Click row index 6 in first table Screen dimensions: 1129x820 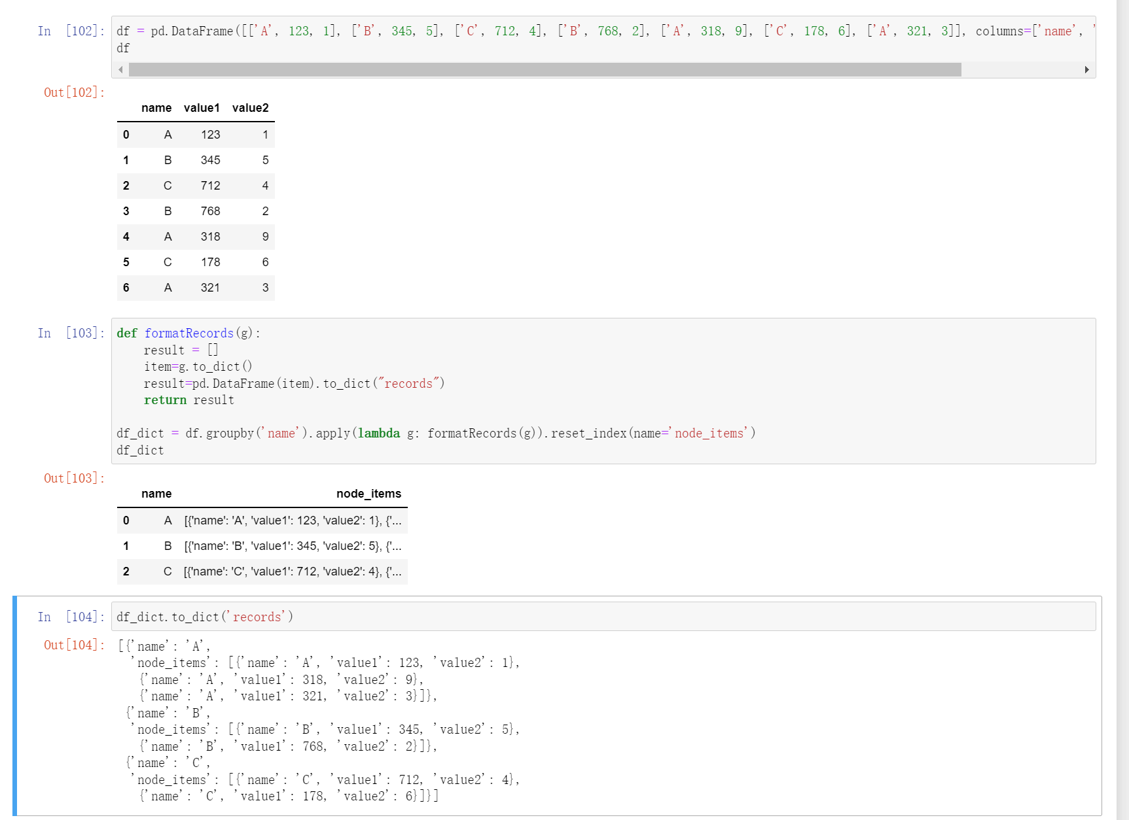(x=126, y=288)
